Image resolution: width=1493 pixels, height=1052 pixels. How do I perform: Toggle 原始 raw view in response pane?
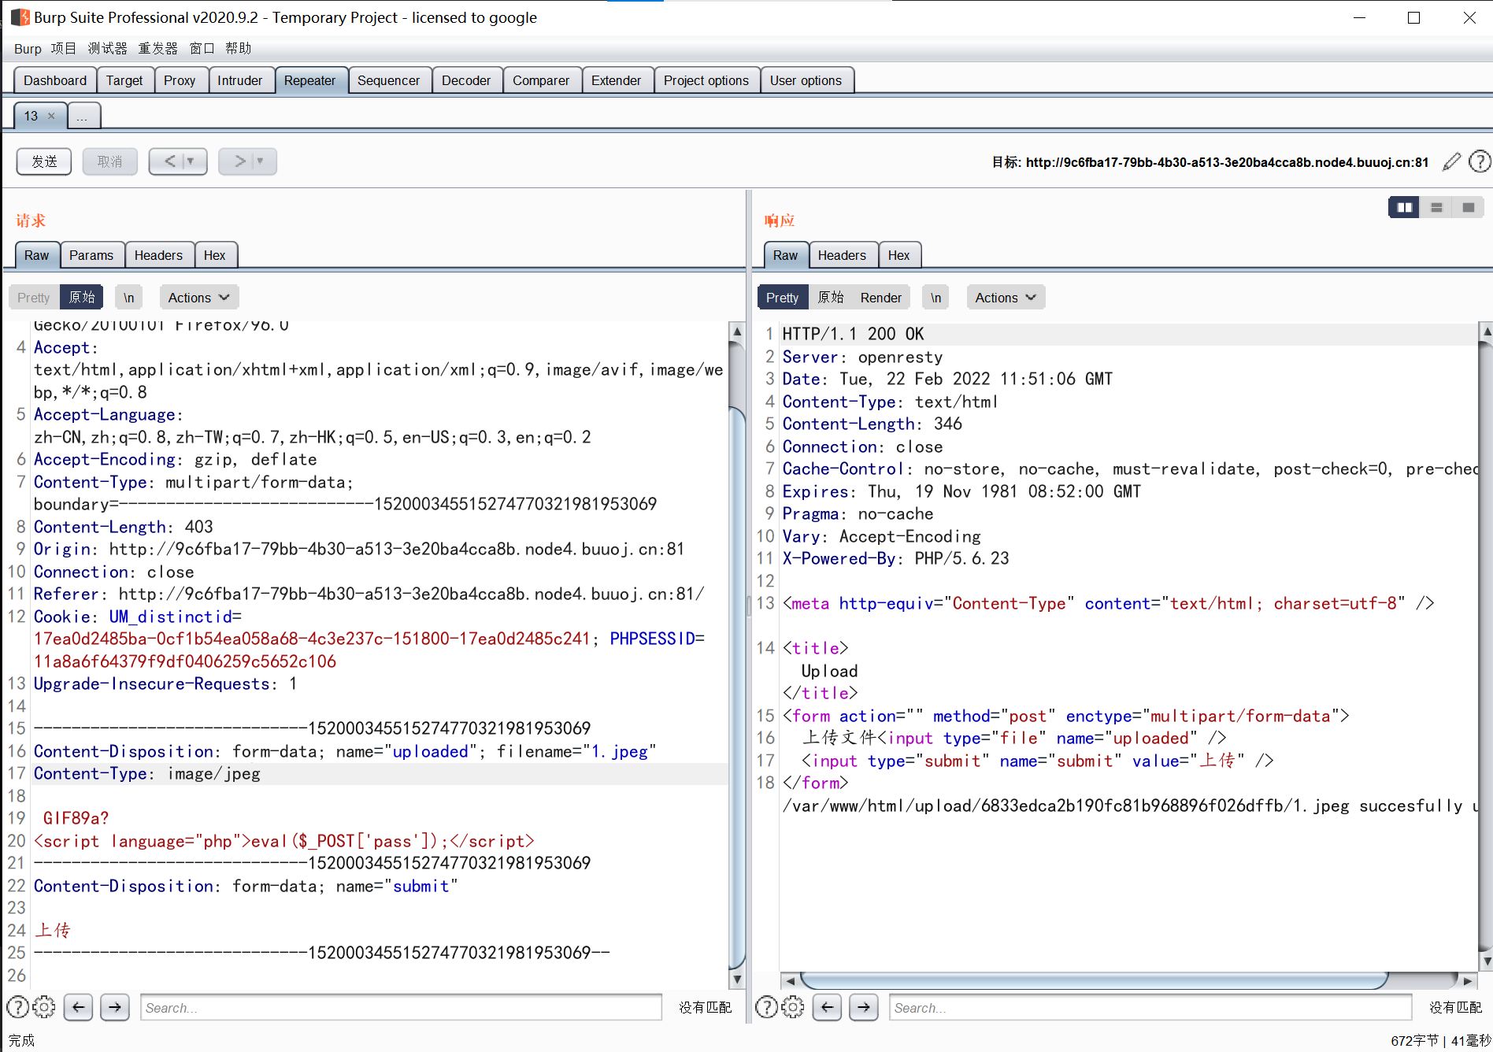click(x=831, y=298)
